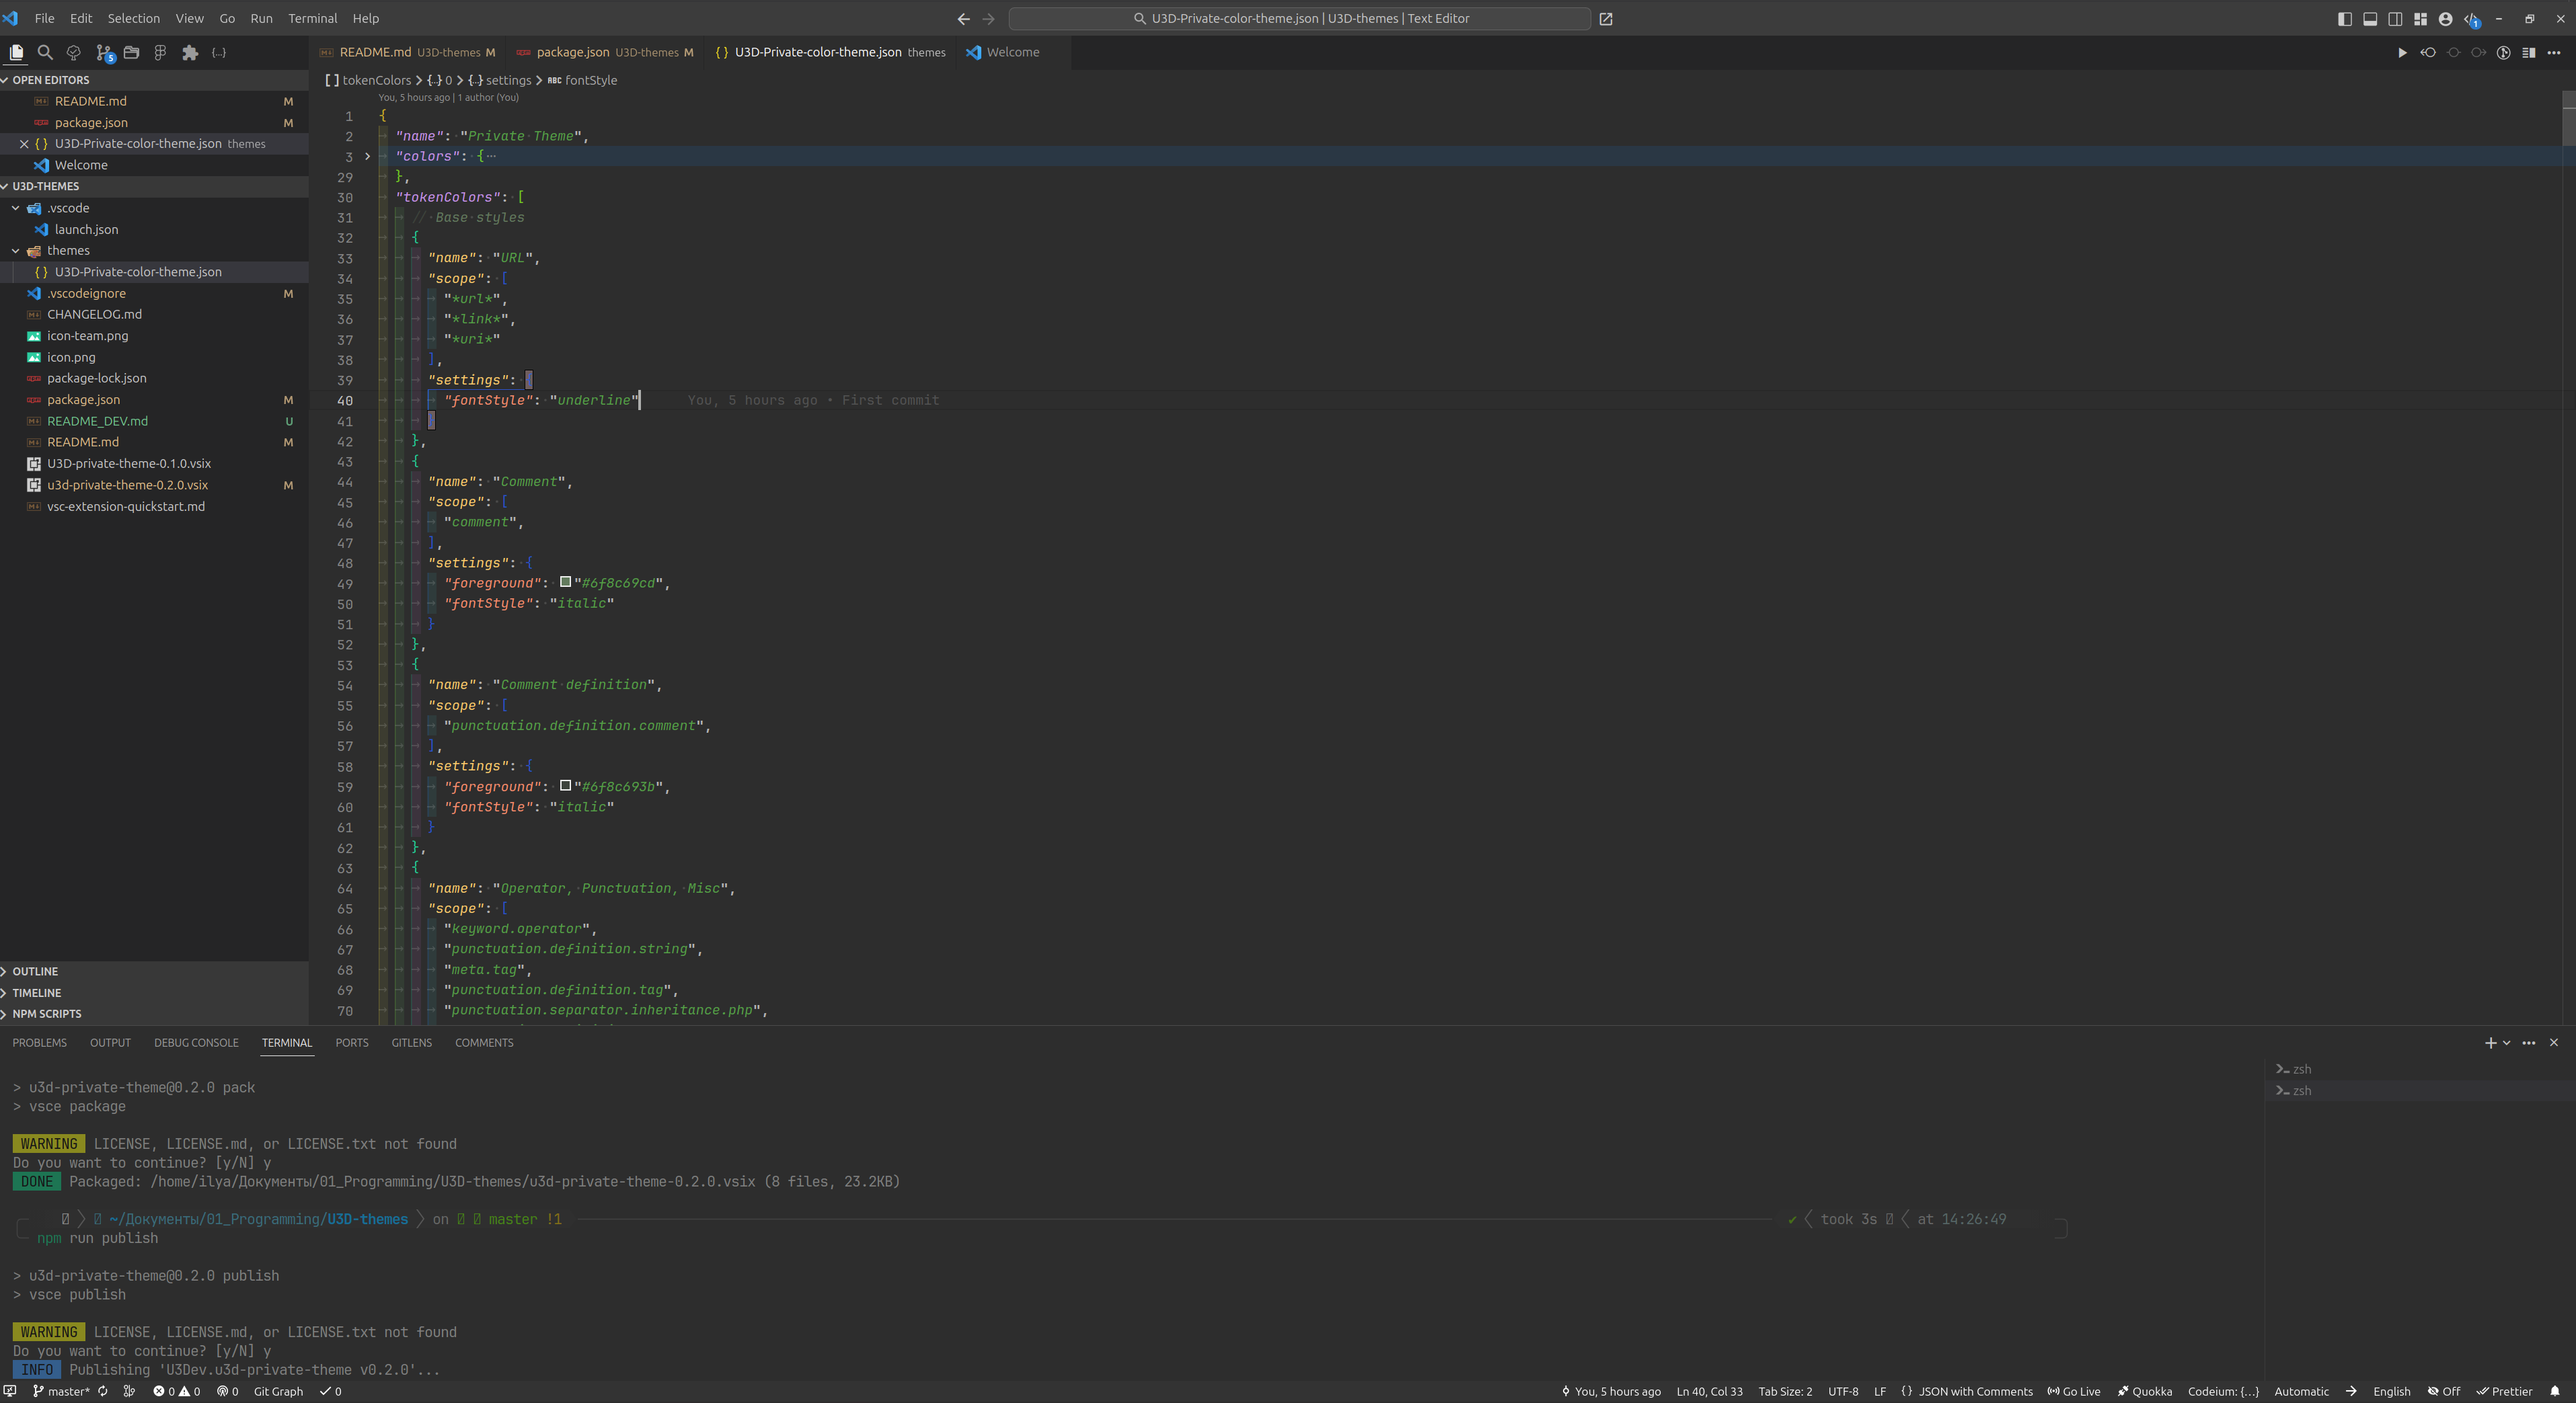The width and height of the screenshot is (2576, 1403).
Task: Toggle bottom panel visibility
Action: point(2369,19)
